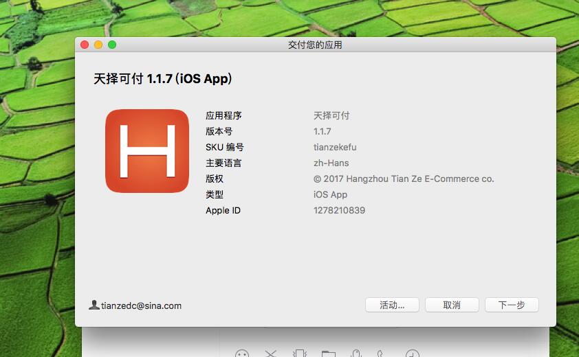Click the 版本号 label
This screenshot has width=579, height=357.
tap(219, 131)
